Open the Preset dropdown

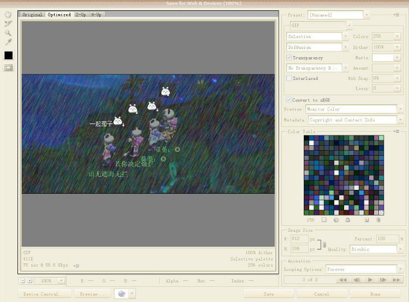(x=366, y=15)
